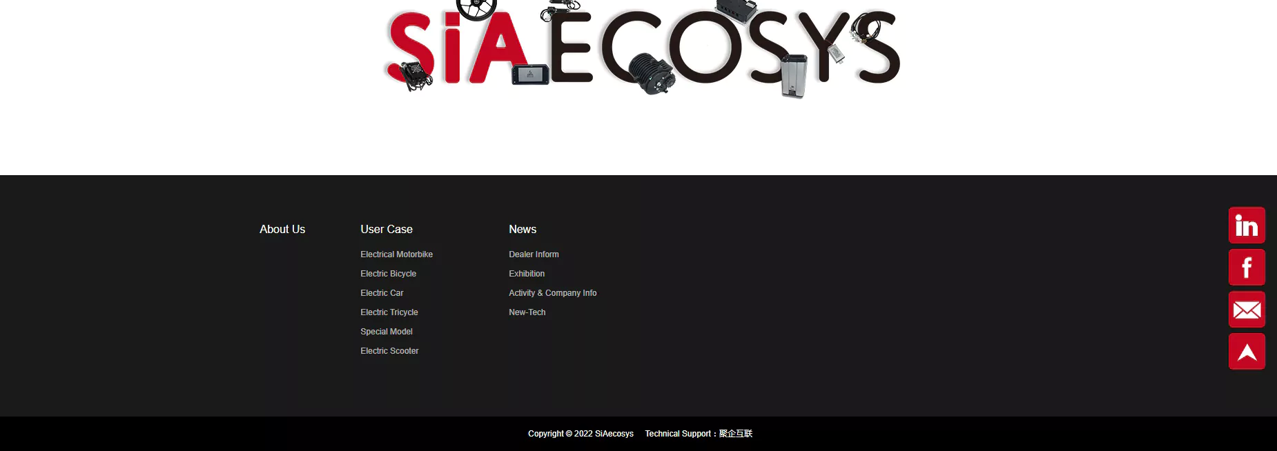Viewport: 1277px width, 451px height.
Task: Click the back-to-top arrow icon
Action: 1247,352
